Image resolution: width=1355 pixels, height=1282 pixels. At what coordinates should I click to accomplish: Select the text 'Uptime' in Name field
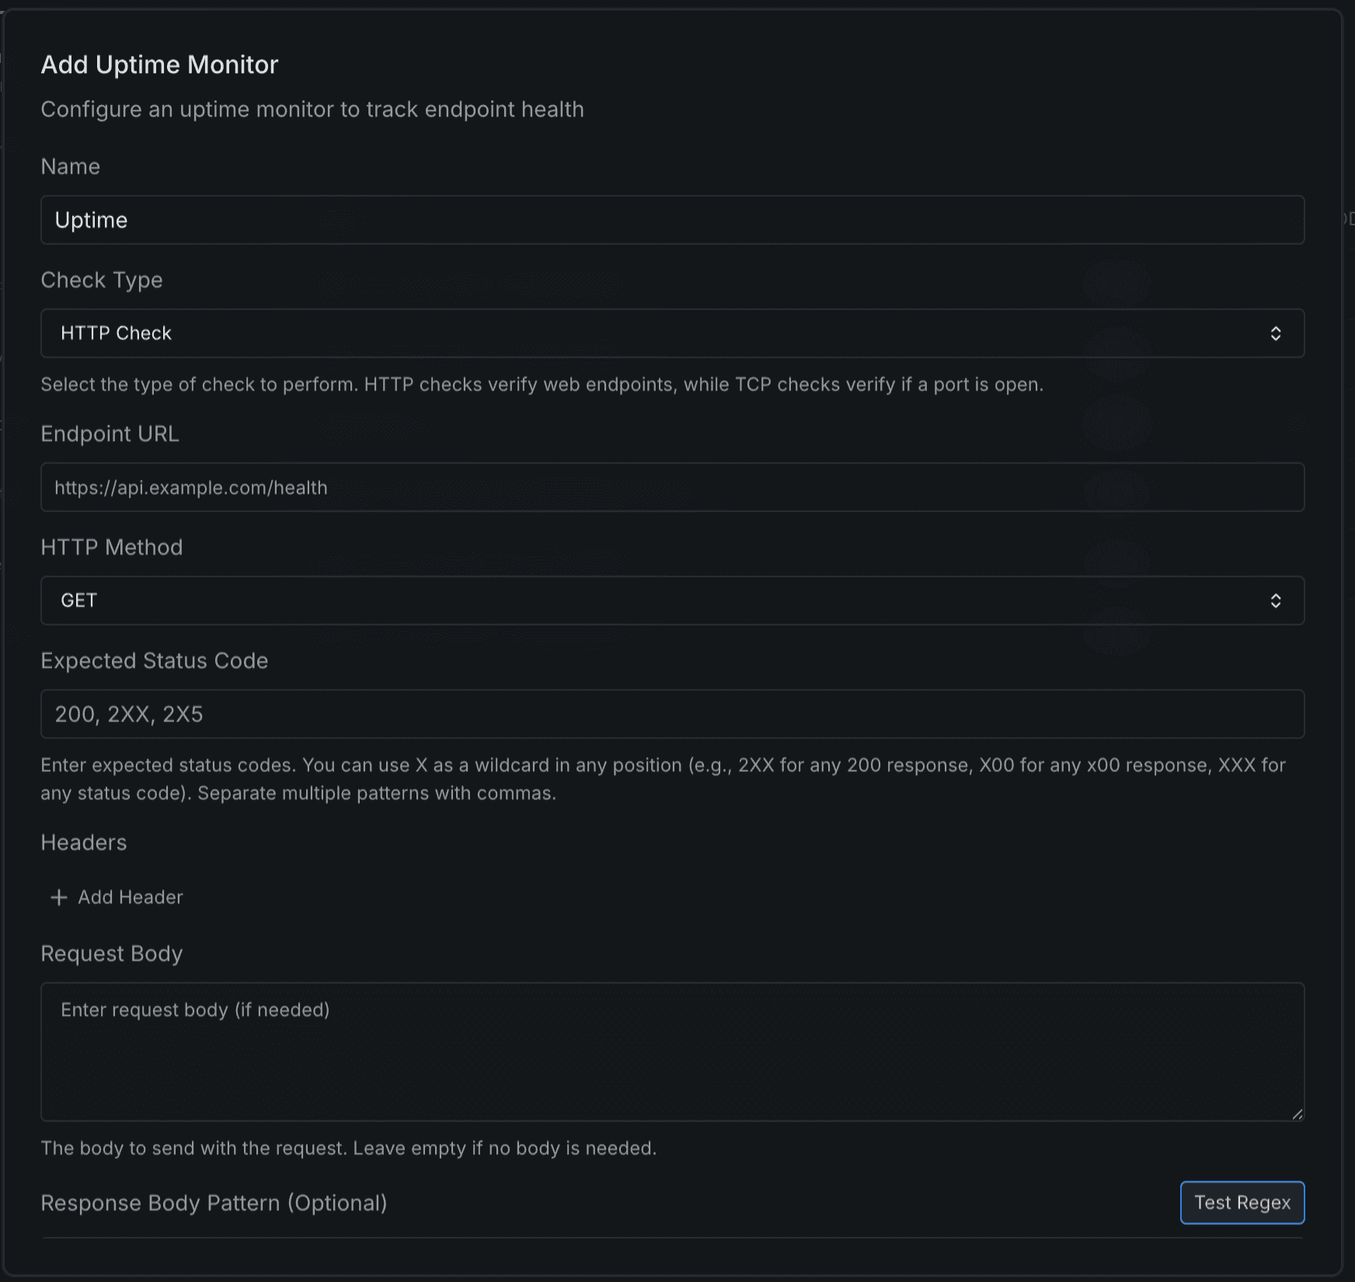(x=91, y=220)
